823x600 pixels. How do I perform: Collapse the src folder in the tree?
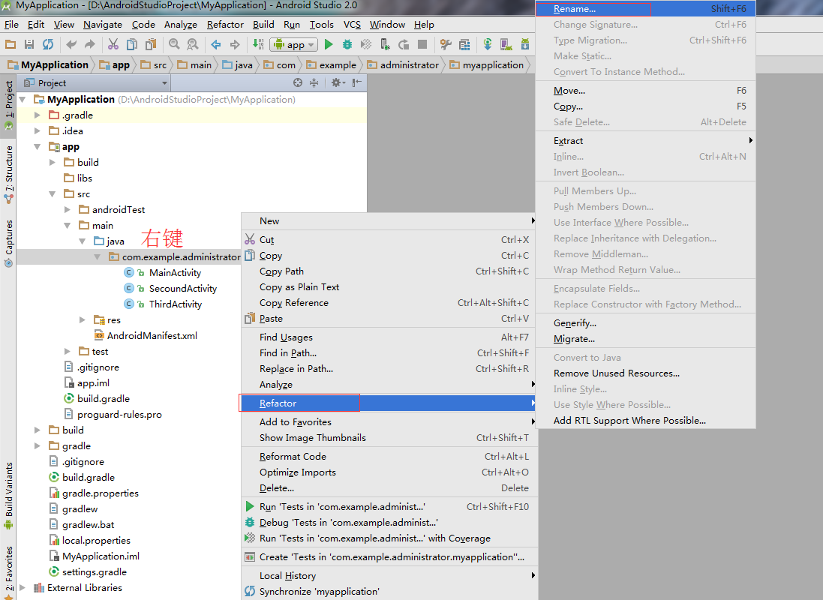coord(52,194)
